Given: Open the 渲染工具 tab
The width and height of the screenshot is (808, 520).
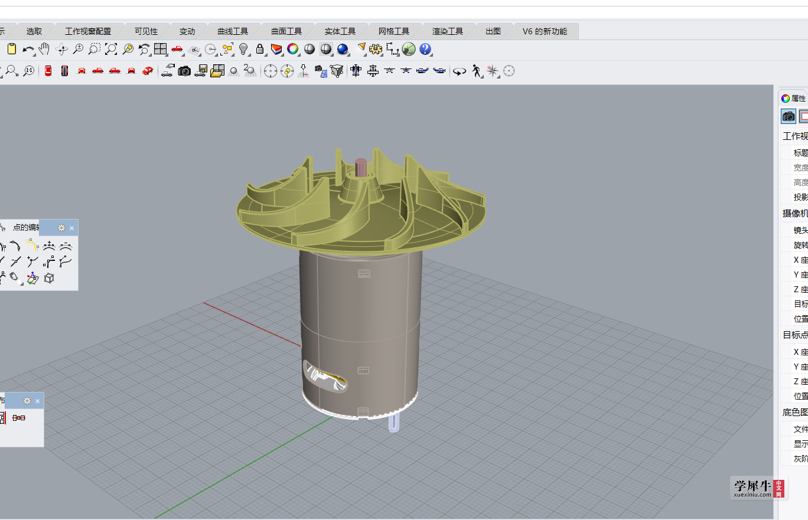Looking at the screenshot, I should 448,31.
